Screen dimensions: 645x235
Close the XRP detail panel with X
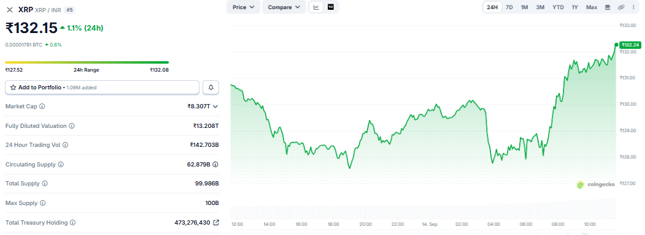9,10
